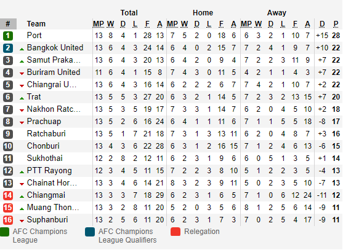Click the red rank 14 badge
The width and height of the screenshot is (343, 250).
pos(8,195)
